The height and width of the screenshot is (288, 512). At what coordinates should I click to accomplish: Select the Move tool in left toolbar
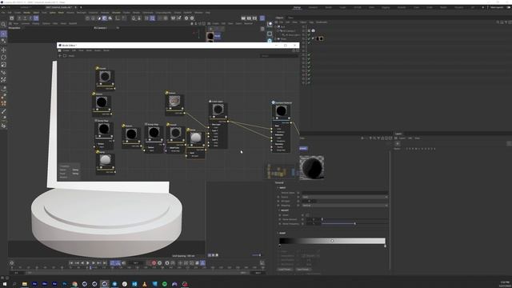[x=3, y=50]
